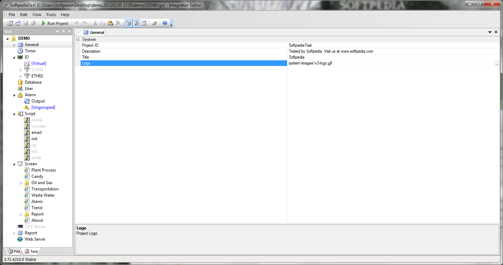The image size is (503, 265).
Task: Select the Timer clock icon
Action: [x=20, y=51]
